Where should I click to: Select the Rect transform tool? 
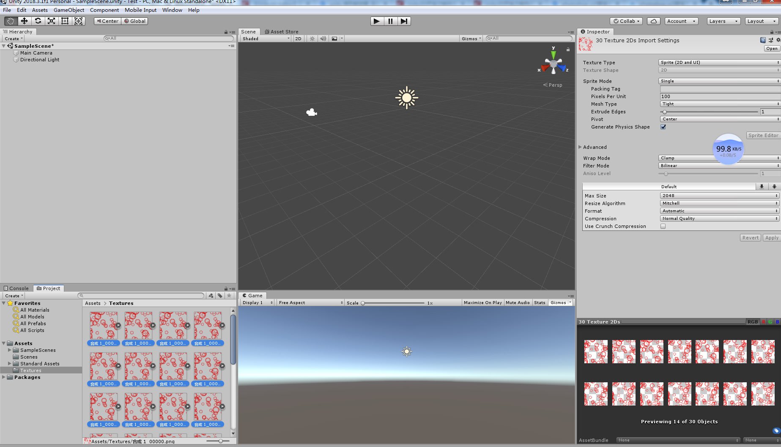65,21
